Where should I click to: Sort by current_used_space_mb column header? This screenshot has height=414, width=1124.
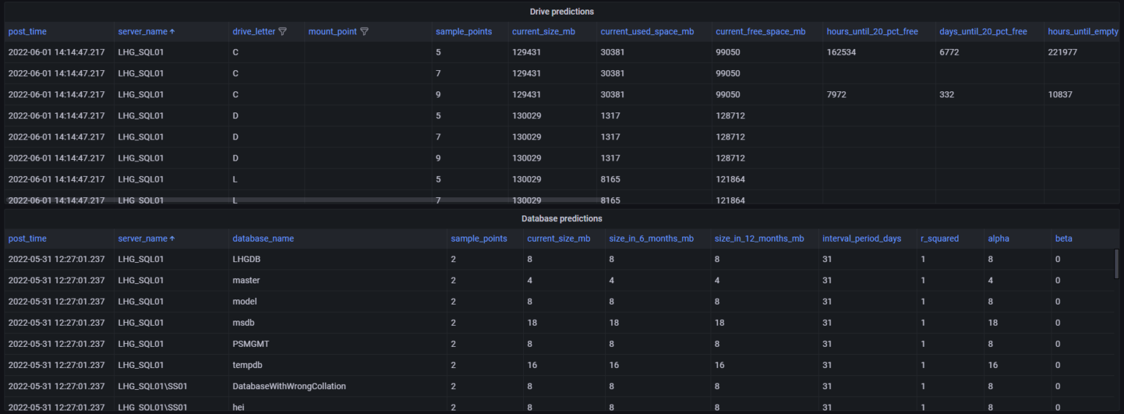pyautogui.click(x=646, y=32)
